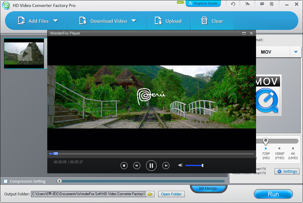Viewport: 303px width, 203px height.
Task: Click the undo arrow icon in title bar
Action: pos(233,4)
